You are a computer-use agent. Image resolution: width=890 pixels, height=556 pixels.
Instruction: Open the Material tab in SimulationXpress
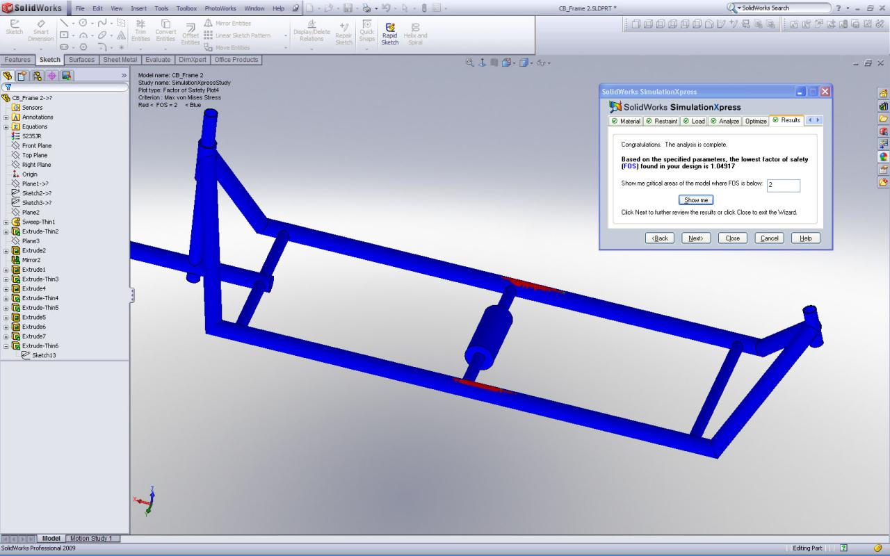pos(626,121)
